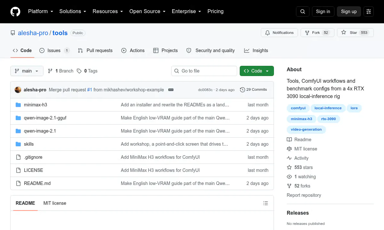Click the Go to file search field

[x=204, y=71]
